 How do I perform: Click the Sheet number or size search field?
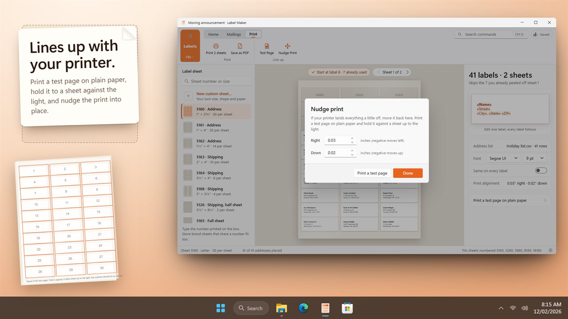(216, 82)
